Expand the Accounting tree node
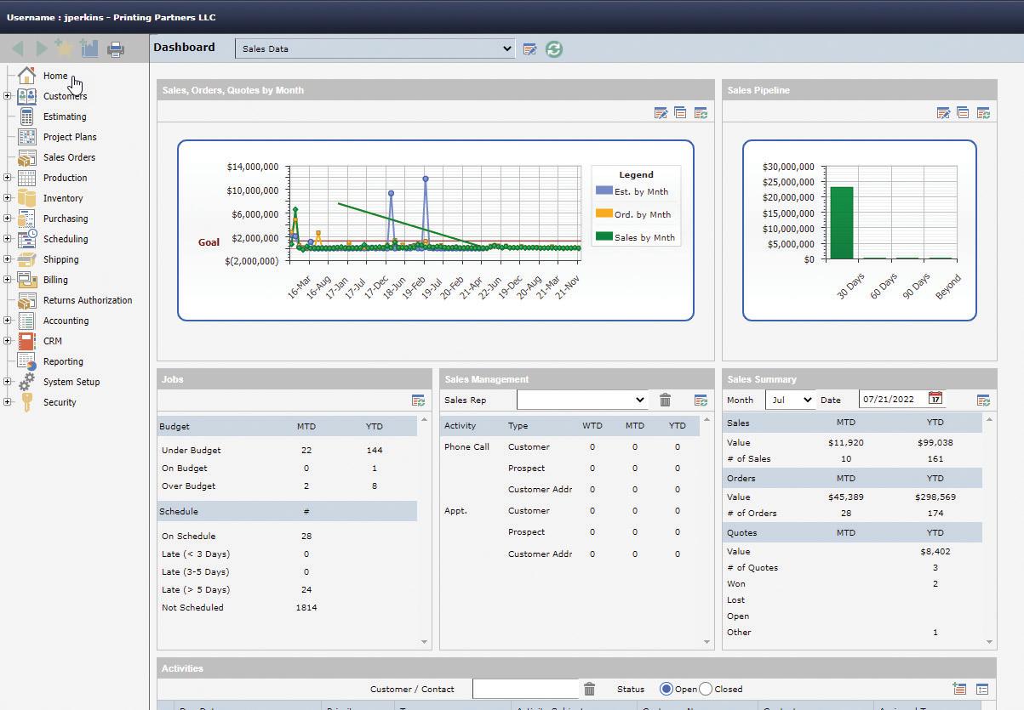The height and width of the screenshot is (710, 1024). [7, 321]
